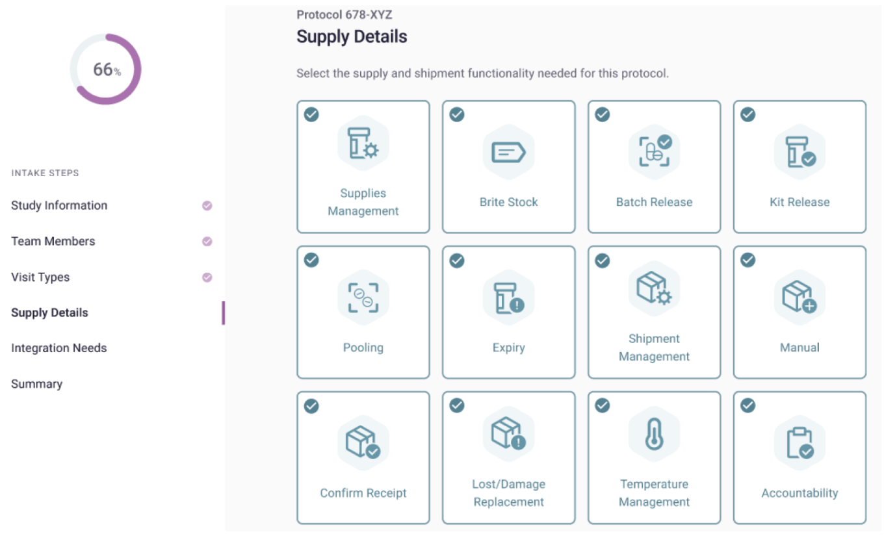Click the 66% progress ring
The width and height of the screenshot is (884, 536).
[x=106, y=70]
